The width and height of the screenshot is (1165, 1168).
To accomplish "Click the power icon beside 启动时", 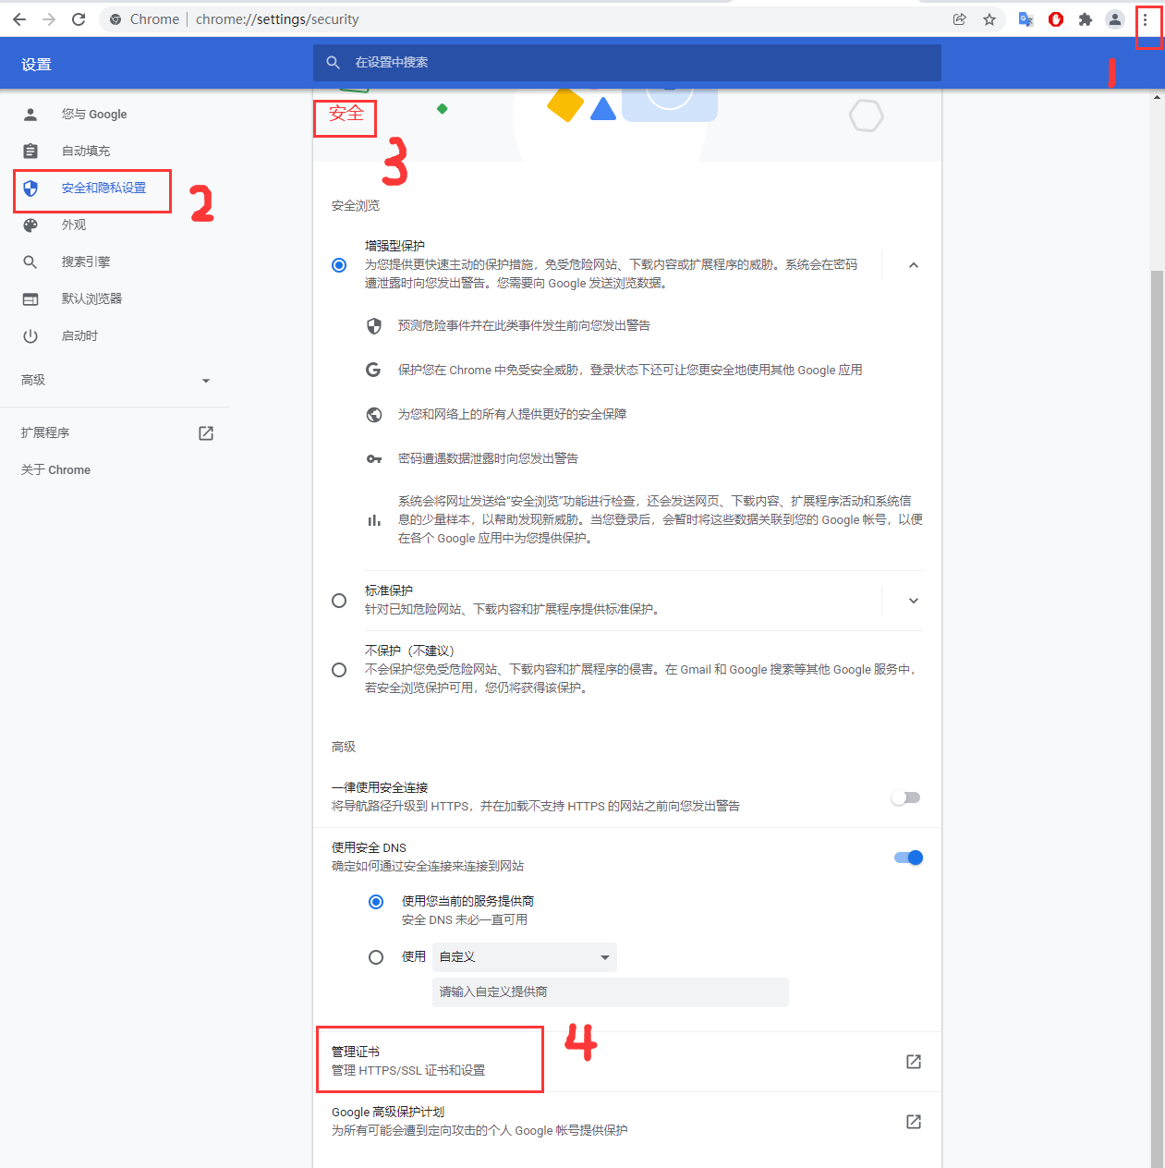I will click(30, 336).
